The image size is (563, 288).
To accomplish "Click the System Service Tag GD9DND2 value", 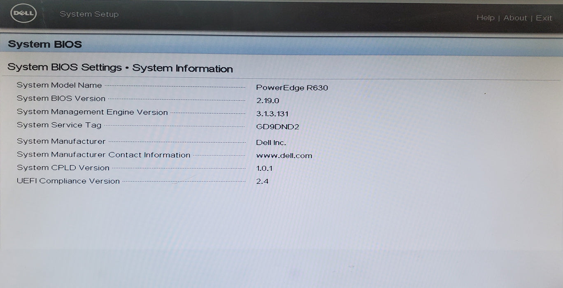I will click(278, 127).
